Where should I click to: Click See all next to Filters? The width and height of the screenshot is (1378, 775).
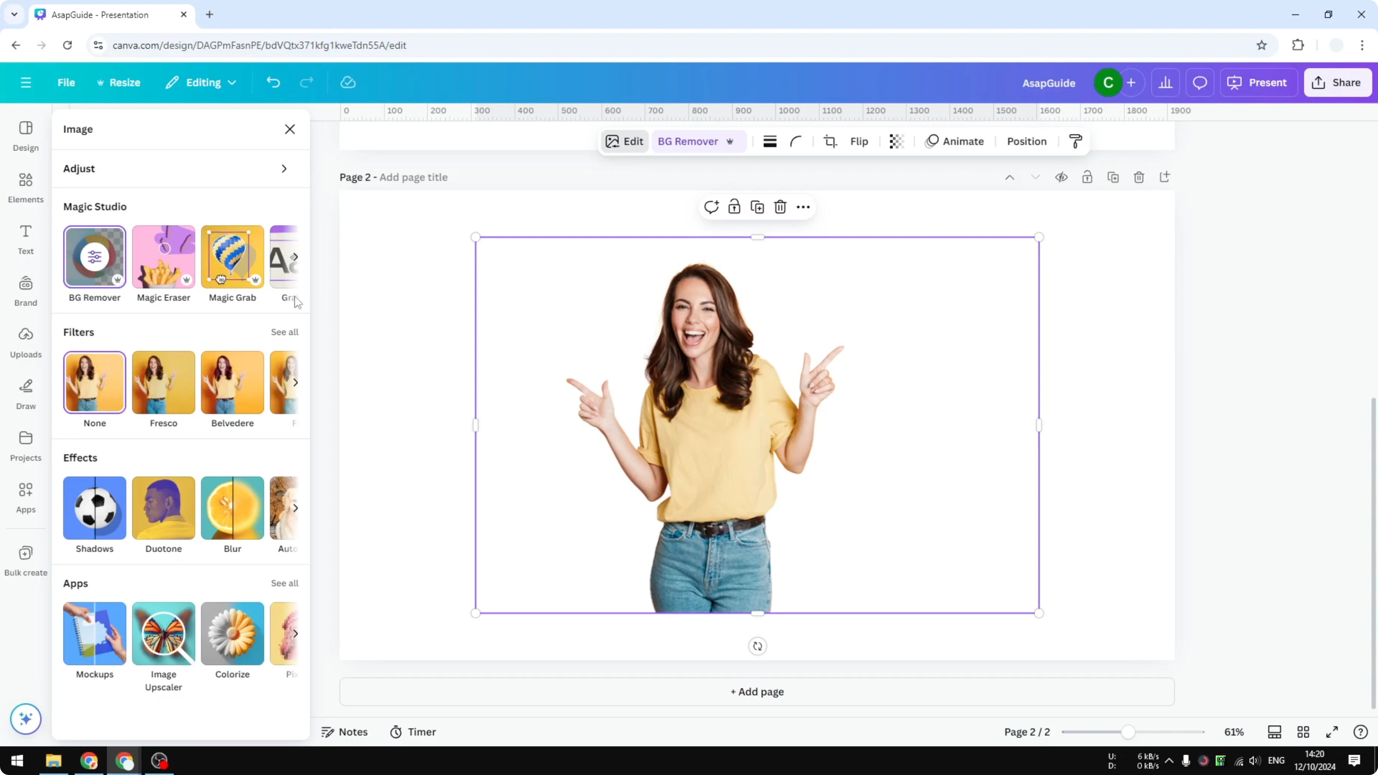pyautogui.click(x=284, y=332)
